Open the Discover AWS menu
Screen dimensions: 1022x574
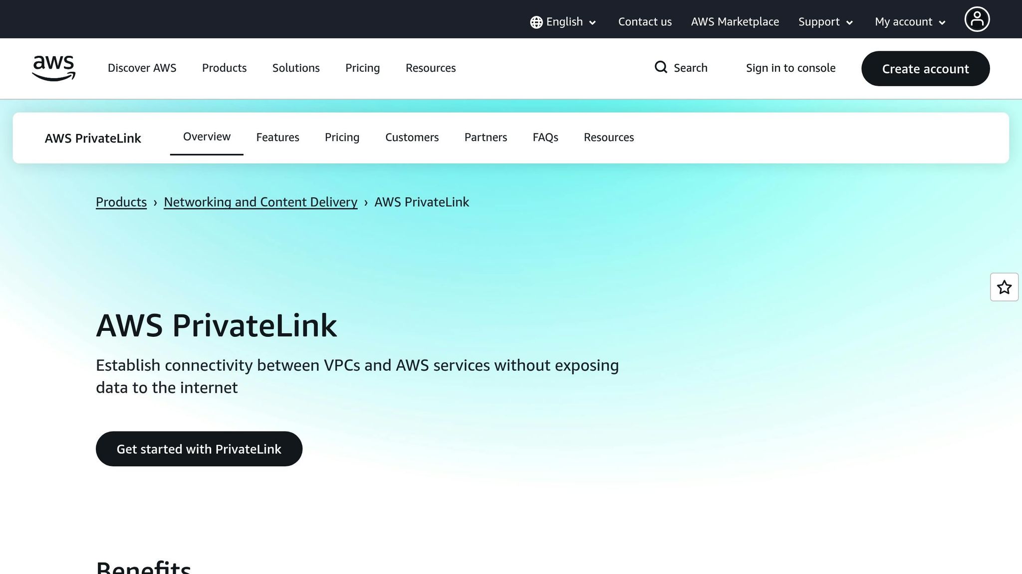(142, 68)
